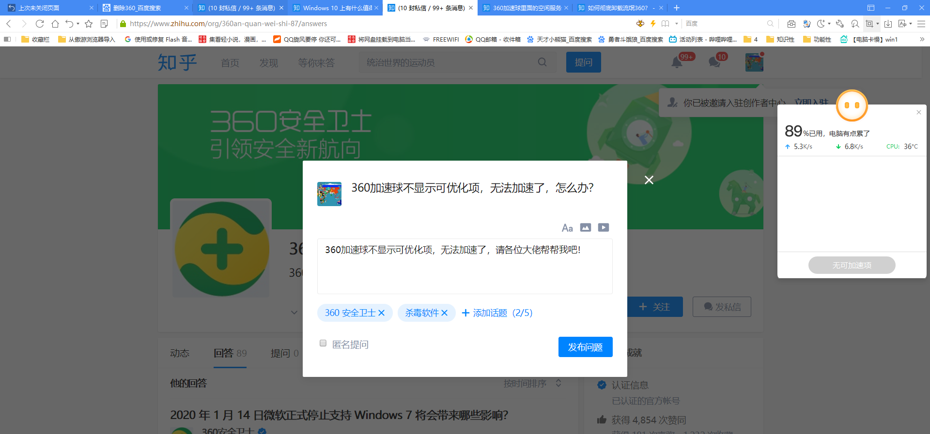Screen dimensions: 930x434
Task: Expand the screenshot options dropdown arrow
Action: tap(878, 24)
